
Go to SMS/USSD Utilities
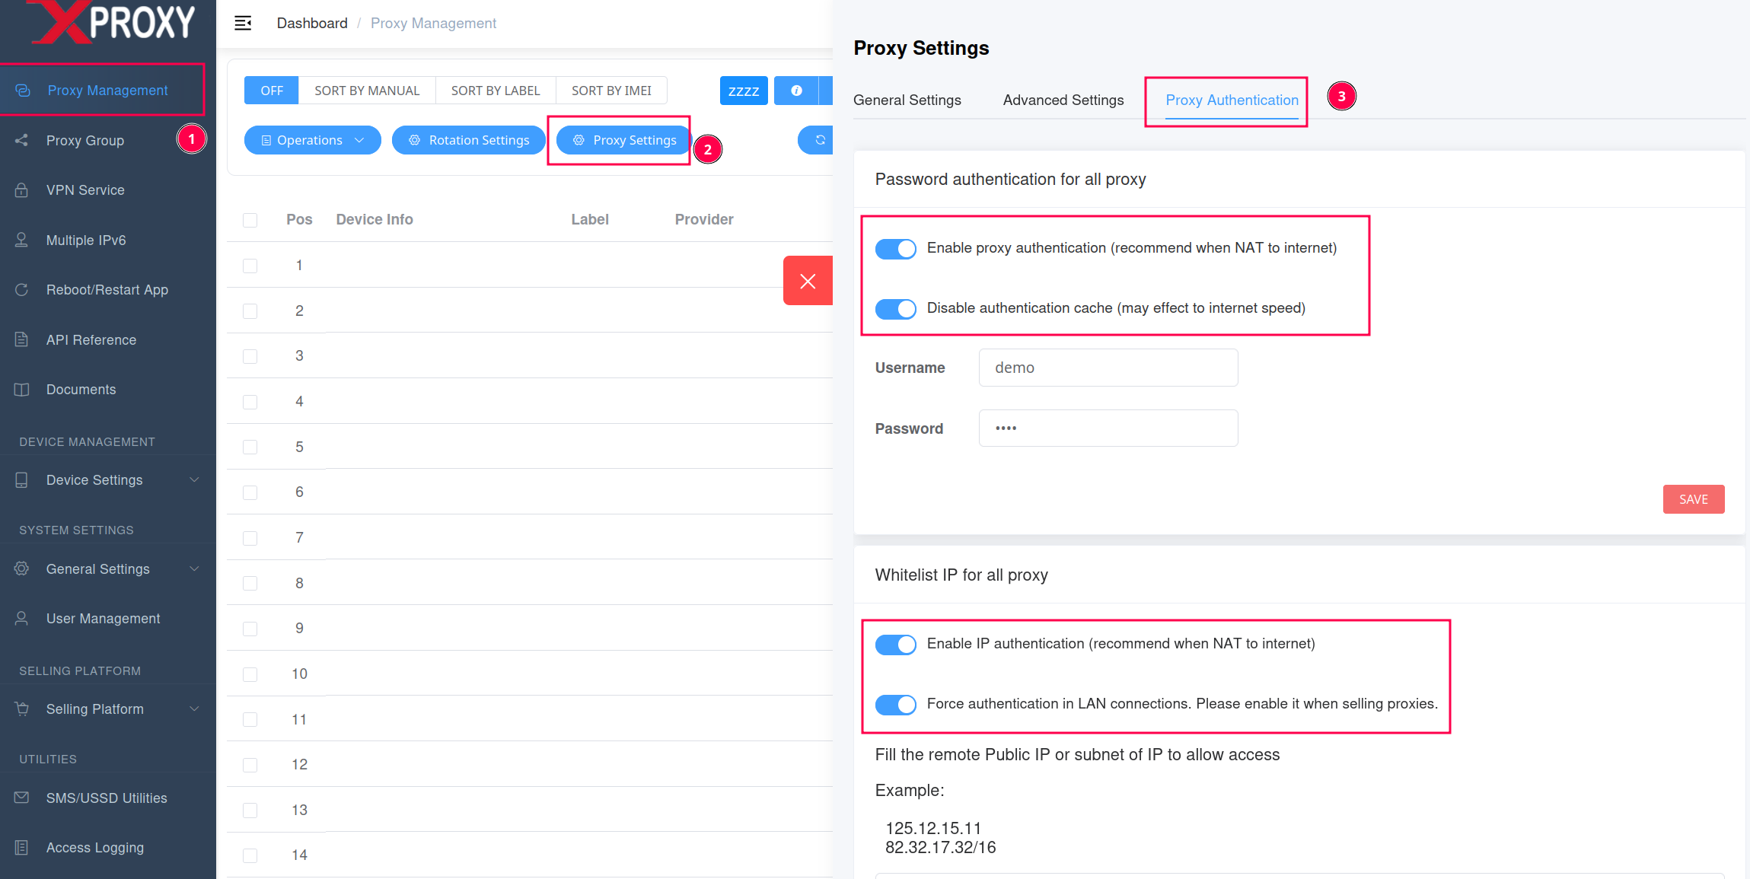point(107,798)
